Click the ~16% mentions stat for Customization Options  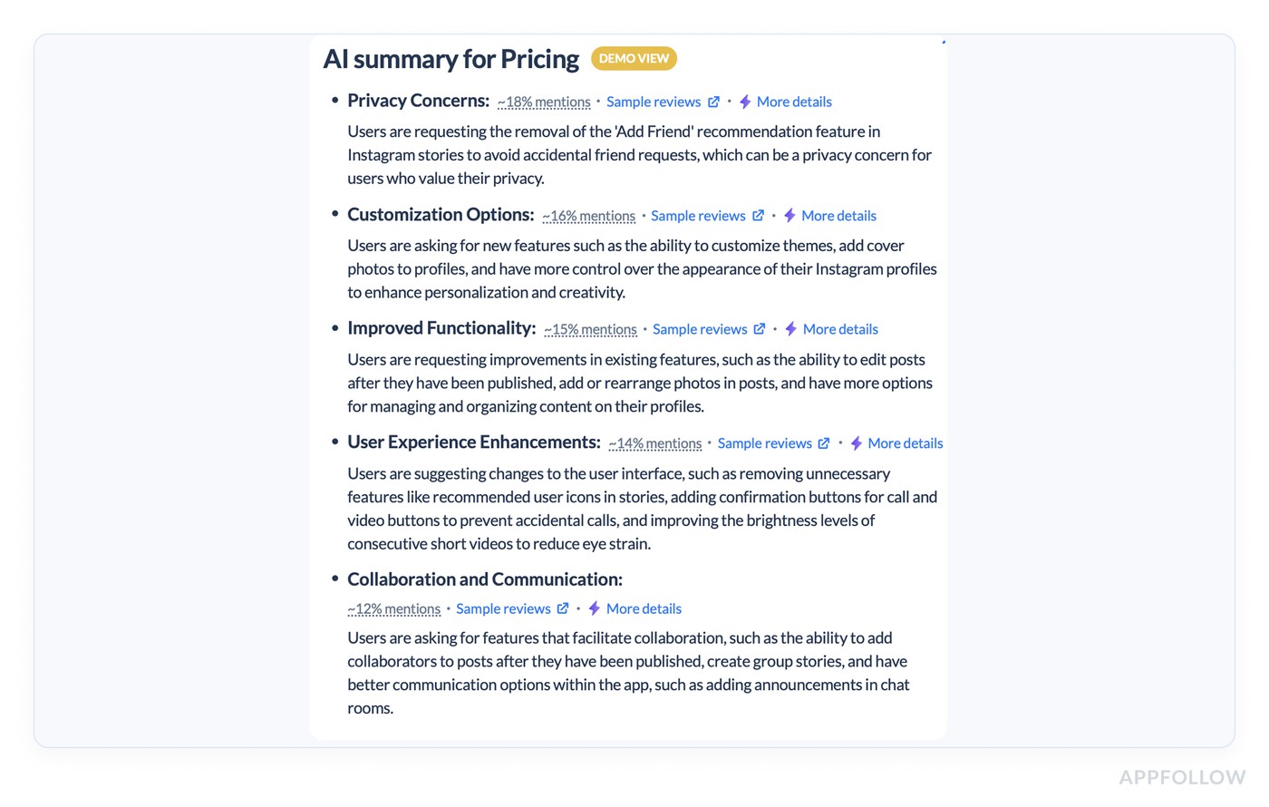pyautogui.click(x=588, y=215)
